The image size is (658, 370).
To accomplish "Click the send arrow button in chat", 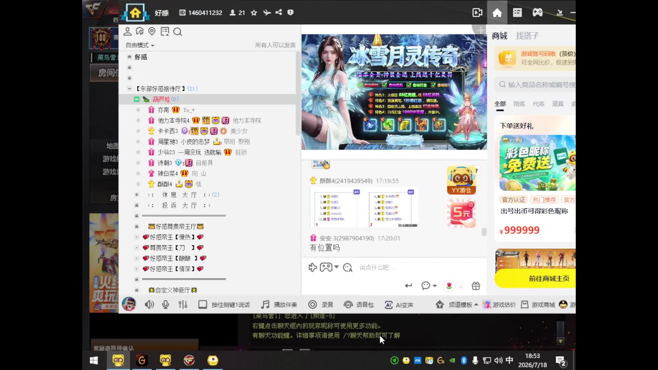I will coord(408,286).
